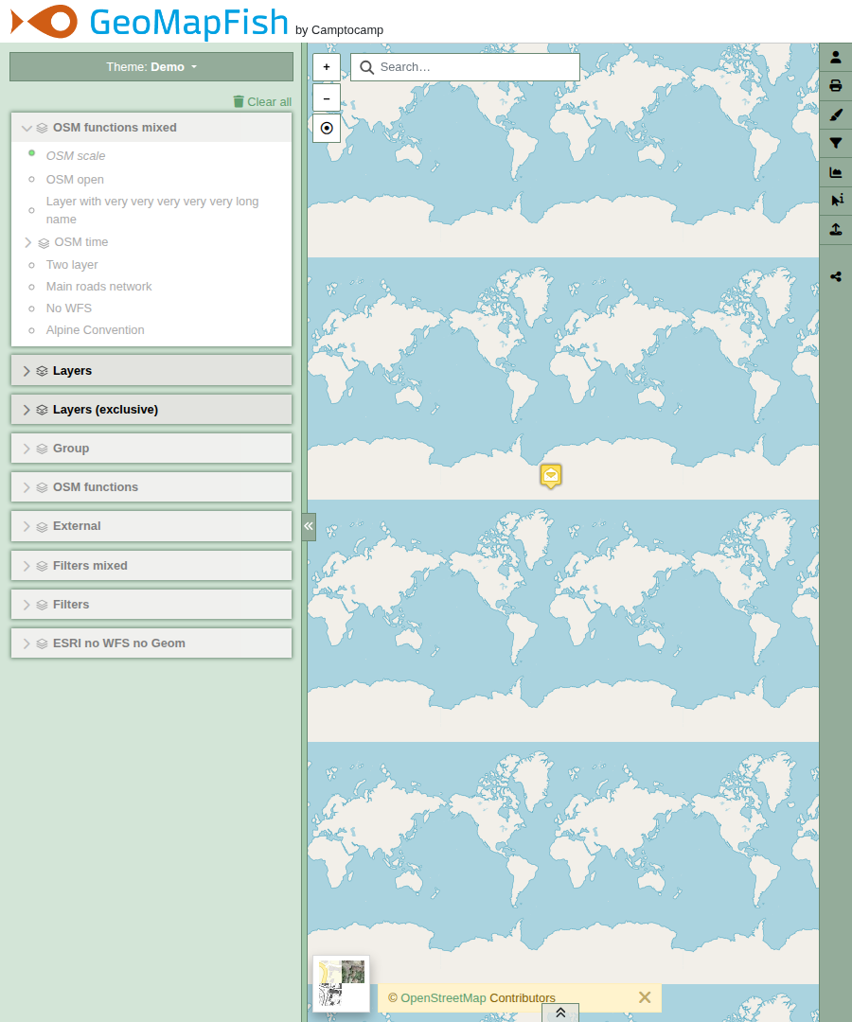Zoom in with the plus button
The height and width of the screenshot is (1022, 852).
(327, 67)
